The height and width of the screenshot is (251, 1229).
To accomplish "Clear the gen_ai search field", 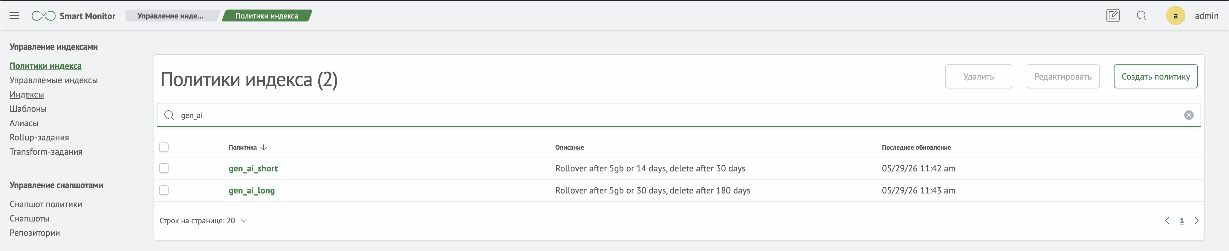I will click(1188, 115).
